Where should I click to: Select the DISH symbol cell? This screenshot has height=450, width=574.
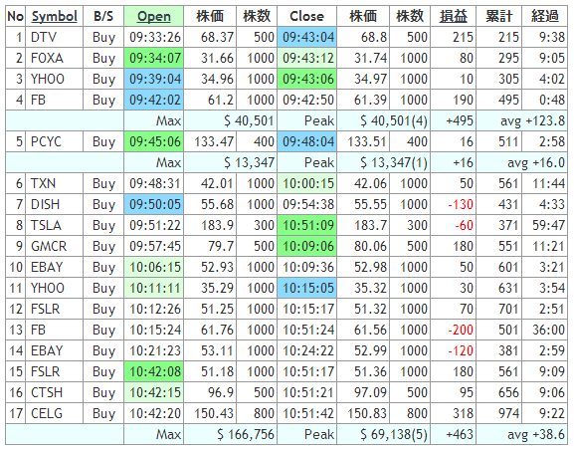(54, 204)
